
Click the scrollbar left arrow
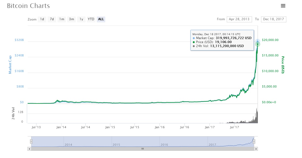[29, 149]
